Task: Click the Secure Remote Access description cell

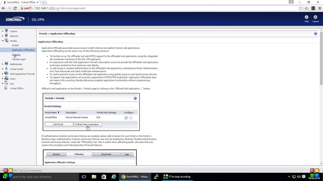Action: pos(77,117)
